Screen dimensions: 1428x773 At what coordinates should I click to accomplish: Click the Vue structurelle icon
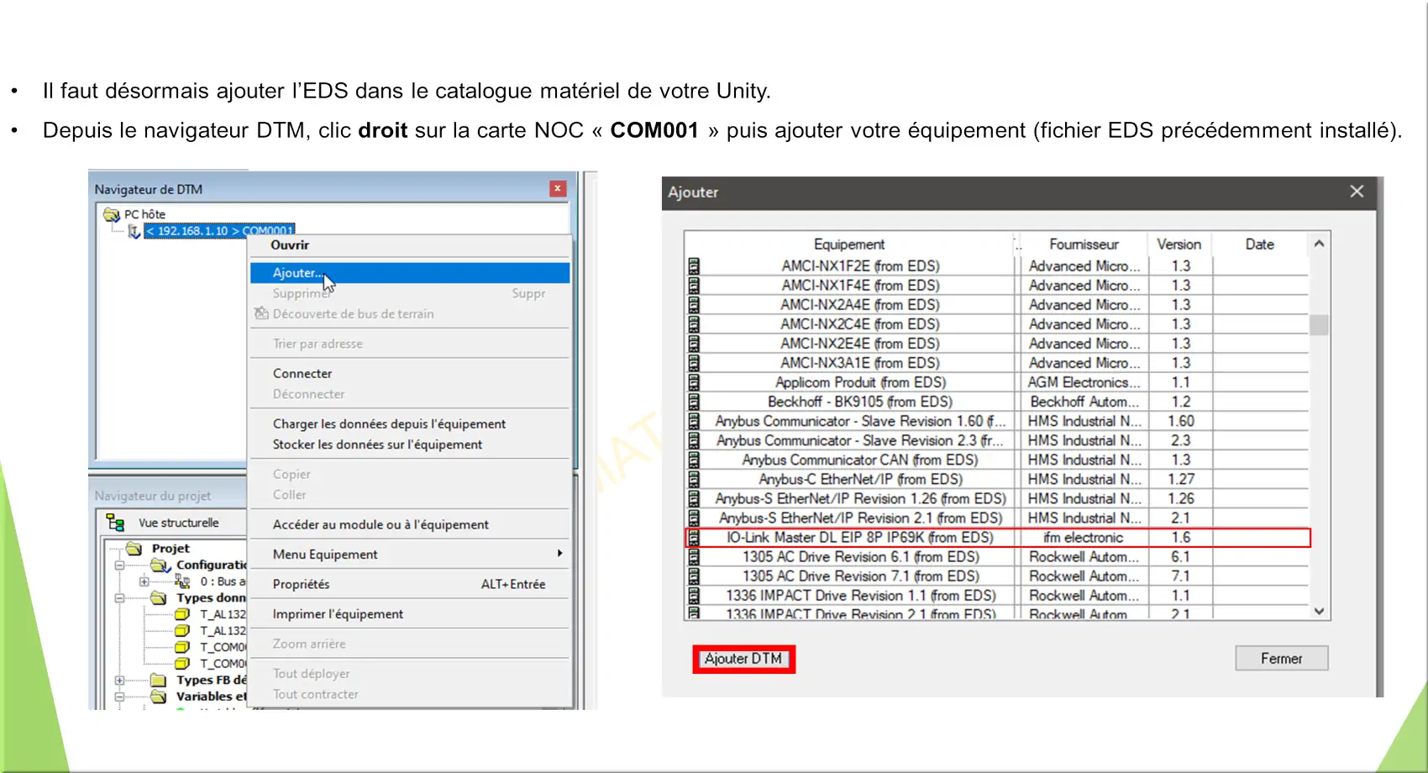click(115, 523)
